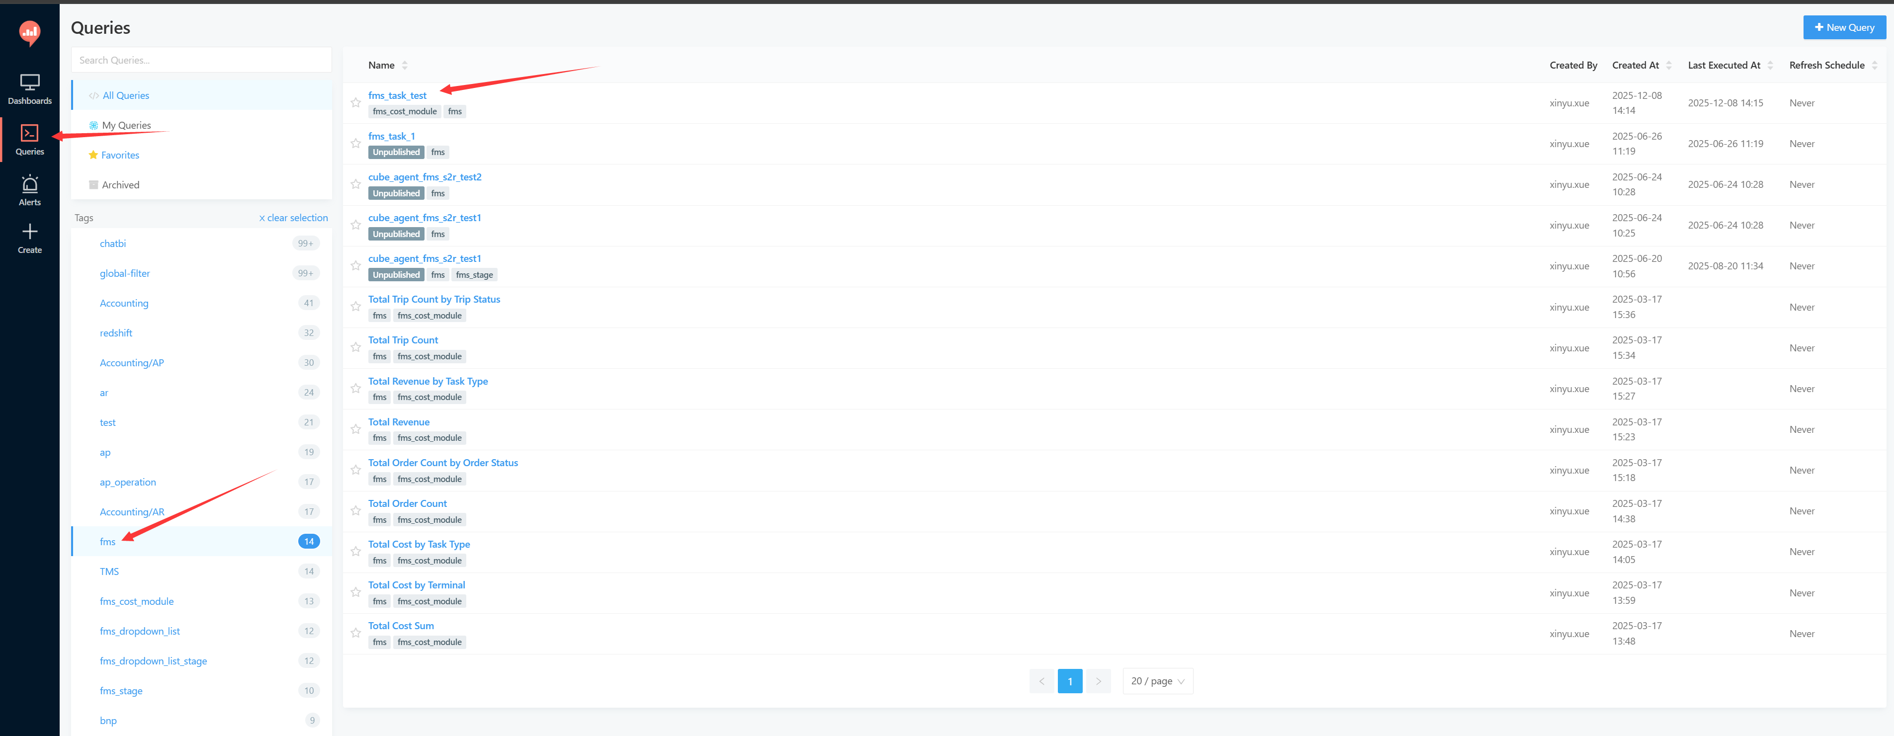The height and width of the screenshot is (736, 1894).
Task: Clear the tag selection
Action: [x=293, y=217]
